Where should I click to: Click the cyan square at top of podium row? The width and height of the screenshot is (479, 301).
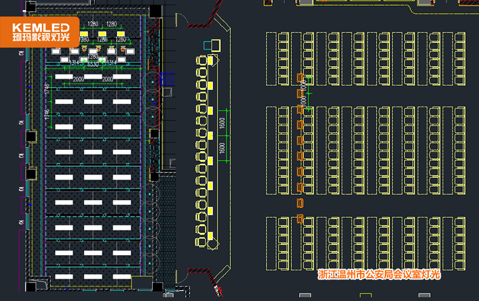(207, 46)
